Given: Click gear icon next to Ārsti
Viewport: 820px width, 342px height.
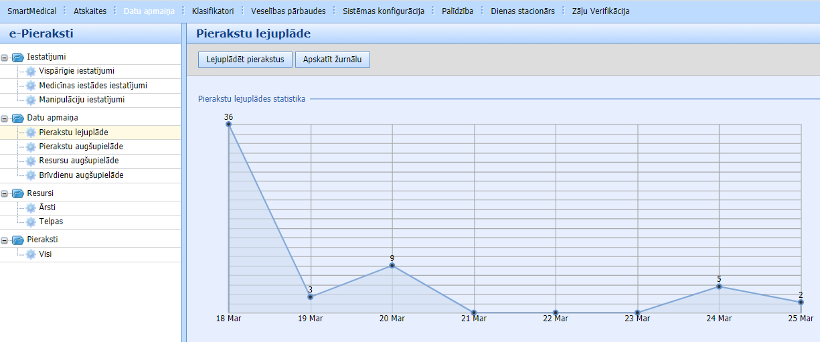Looking at the screenshot, I should click(31, 208).
